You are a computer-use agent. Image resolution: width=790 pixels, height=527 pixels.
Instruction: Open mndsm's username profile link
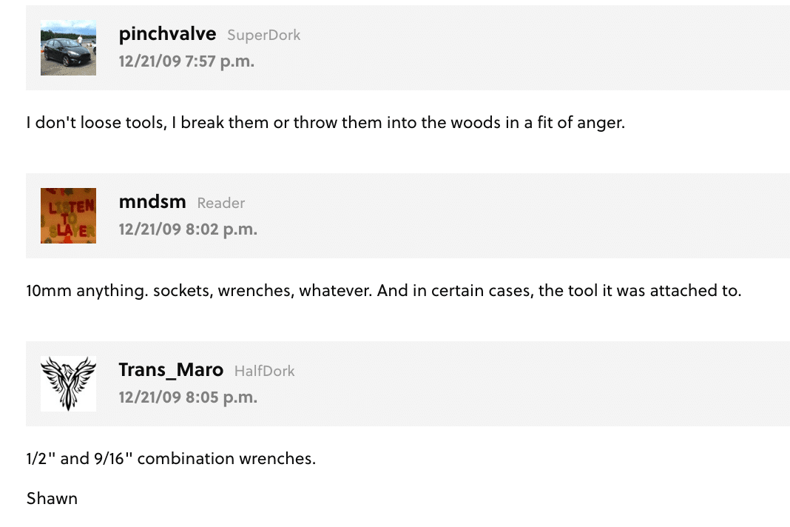tap(152, 202)
